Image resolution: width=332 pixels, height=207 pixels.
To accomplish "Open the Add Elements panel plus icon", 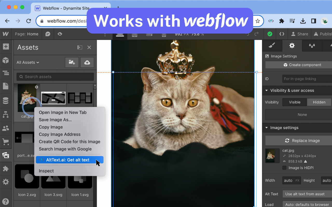I will point(6,47).
